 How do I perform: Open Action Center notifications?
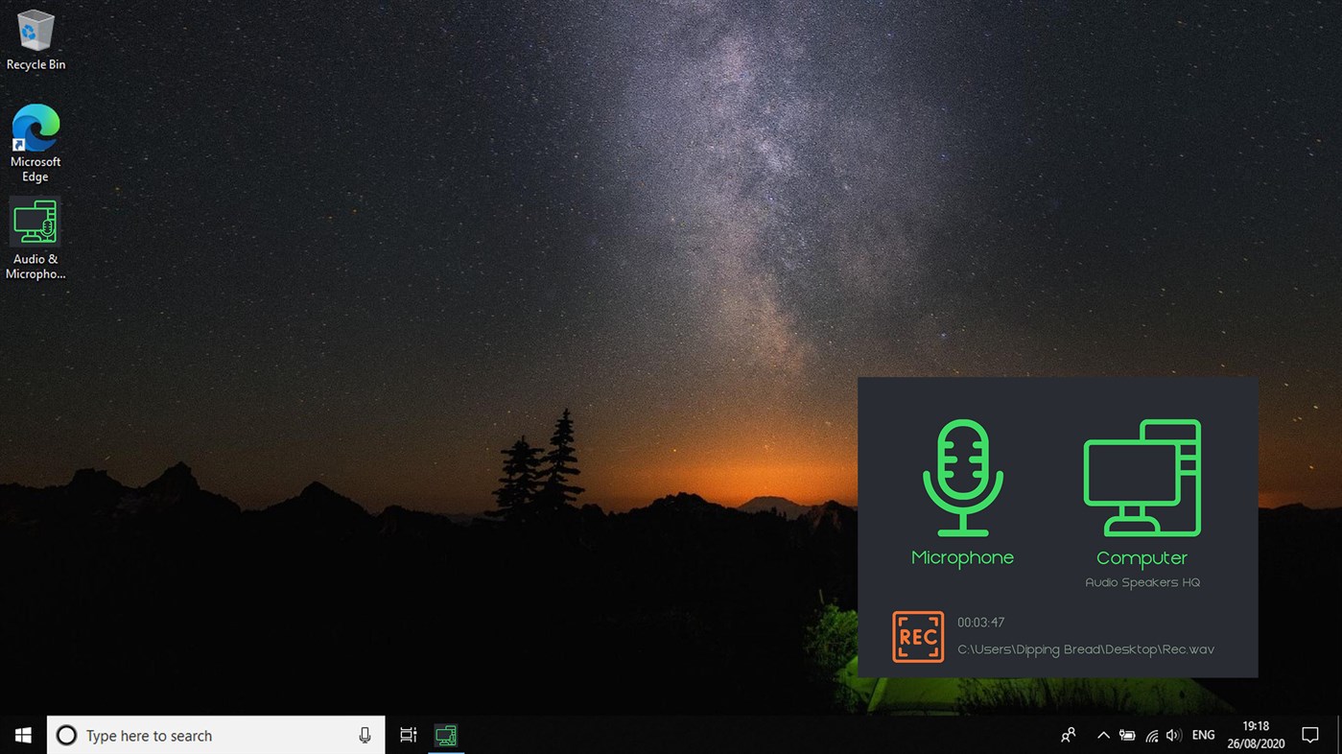(x=1310, y=735)
